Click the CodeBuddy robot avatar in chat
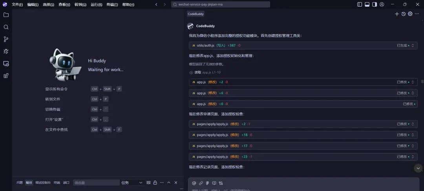Image resolution: width=424 pixels, height=191 pixels. pyautogui.click(x=190, y=26)
